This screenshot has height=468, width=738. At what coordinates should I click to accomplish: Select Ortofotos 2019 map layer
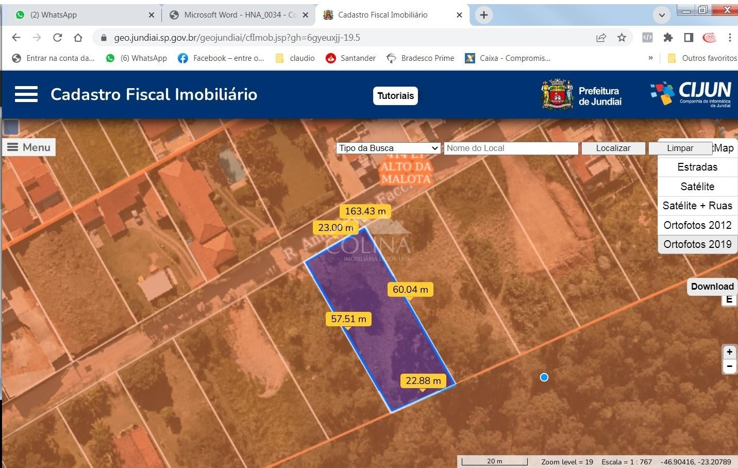(x=697, y=244)
